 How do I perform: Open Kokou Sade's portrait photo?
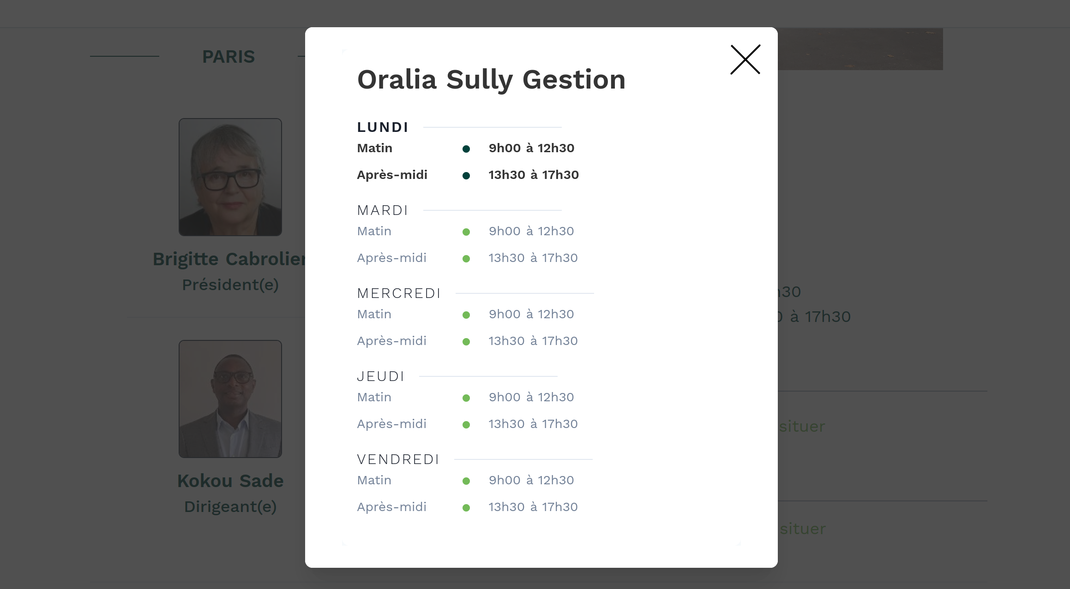coord(230,399)
